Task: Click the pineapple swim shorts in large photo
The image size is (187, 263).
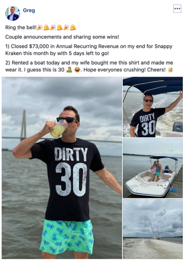Action: [67, 237]
